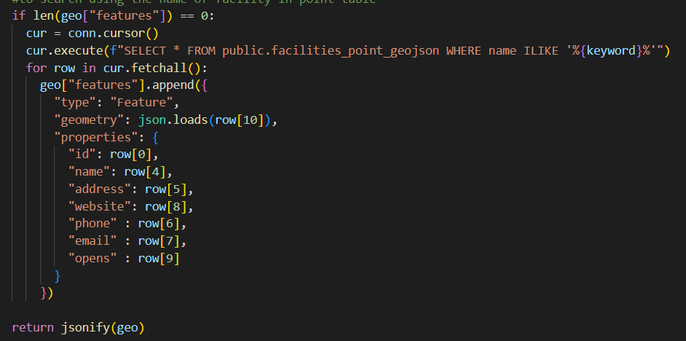
Task: Click the '"geometry"' key
Action: [x=90, y=120]
